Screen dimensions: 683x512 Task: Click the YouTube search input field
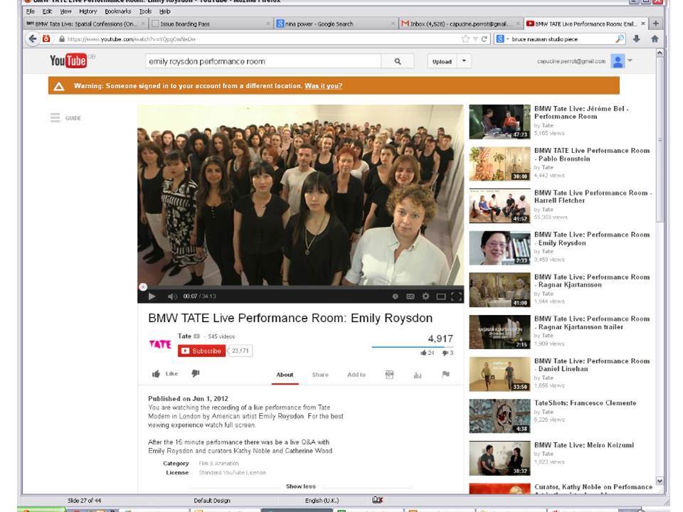[263, 61]
